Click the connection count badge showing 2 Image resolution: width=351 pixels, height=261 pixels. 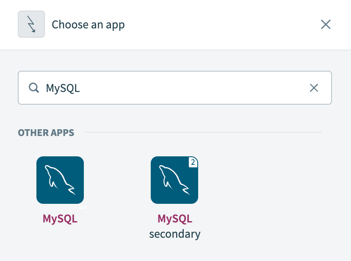pyautogui.click(x=193, y=162)
